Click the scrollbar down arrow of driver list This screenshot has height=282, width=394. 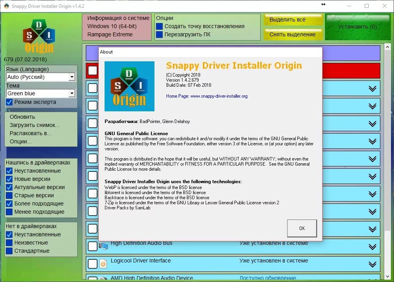pyautogui.click(x=387, y=276)
